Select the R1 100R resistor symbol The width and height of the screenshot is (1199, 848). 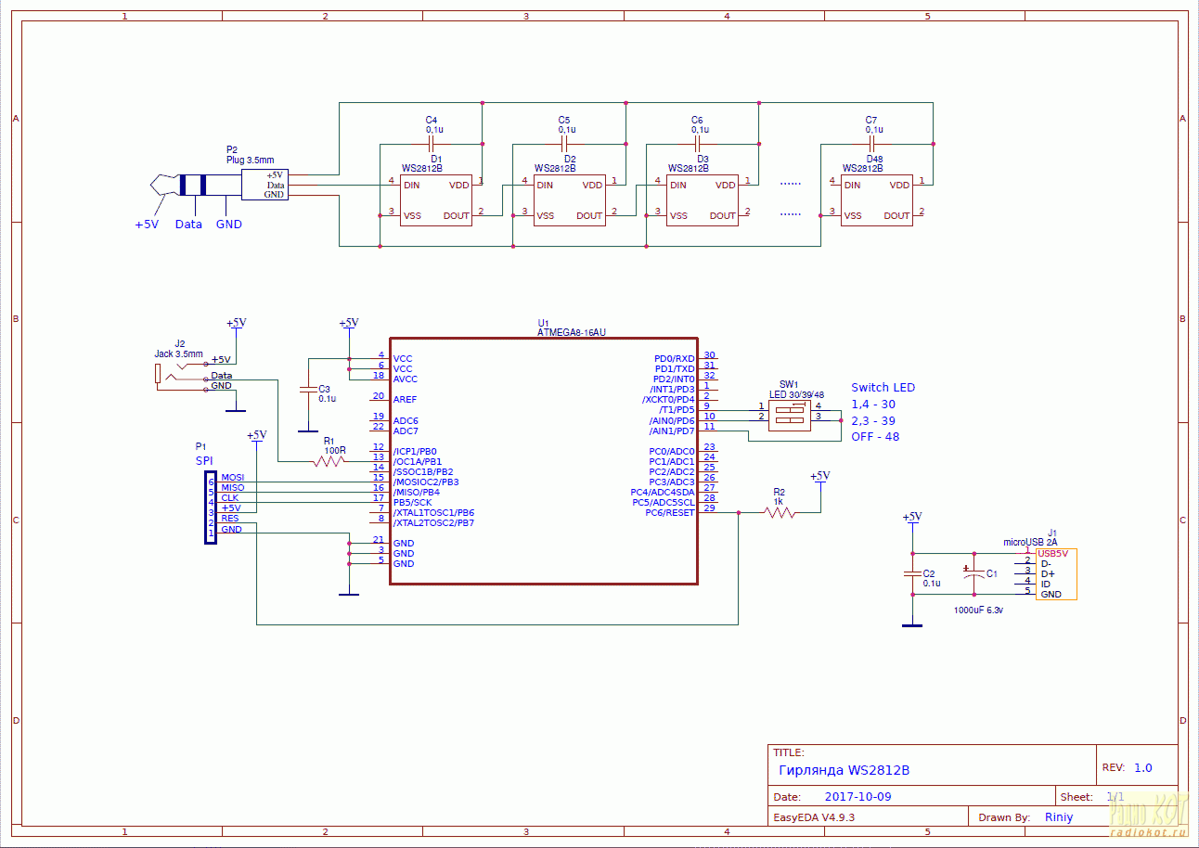click(x=330, y=461)
